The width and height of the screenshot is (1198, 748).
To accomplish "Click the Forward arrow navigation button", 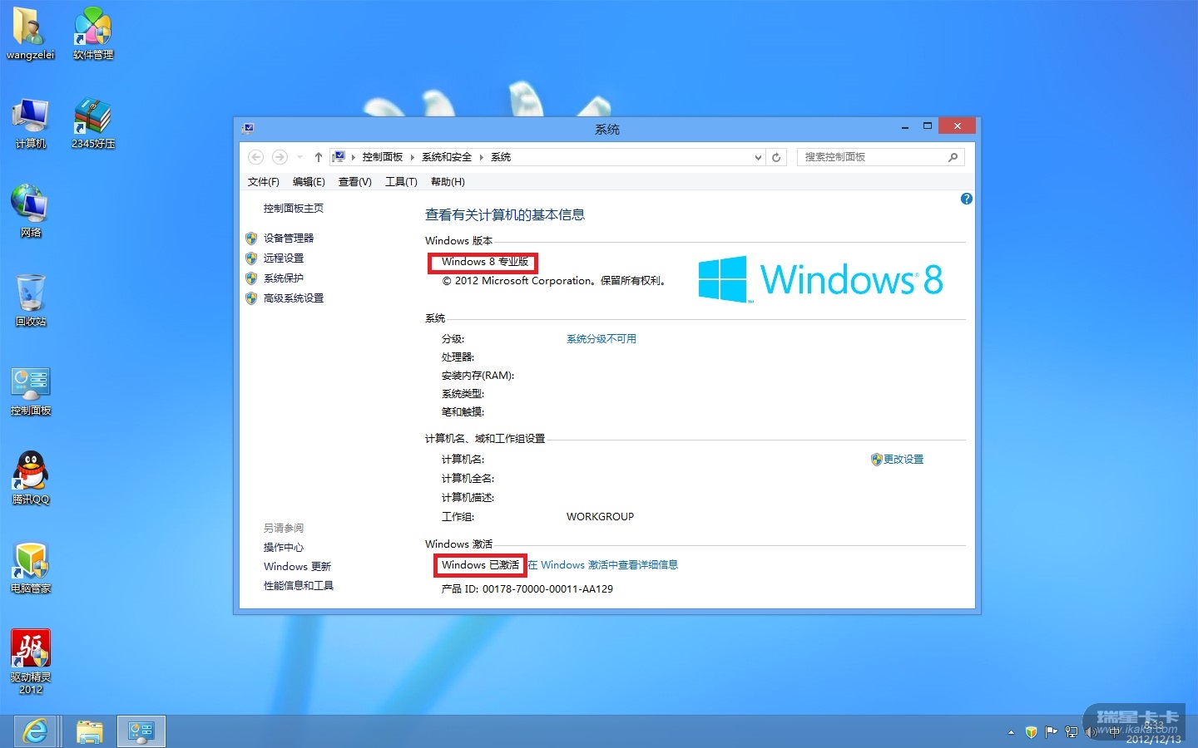I will point(280,157).
